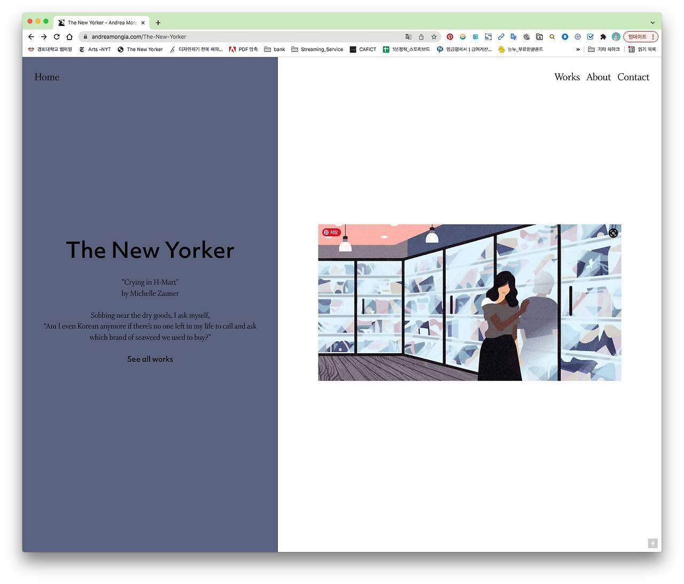The height and width of the screenshot is (584, 684).
Task: Go forward to the next page
Action: click(x=44, y=37)
